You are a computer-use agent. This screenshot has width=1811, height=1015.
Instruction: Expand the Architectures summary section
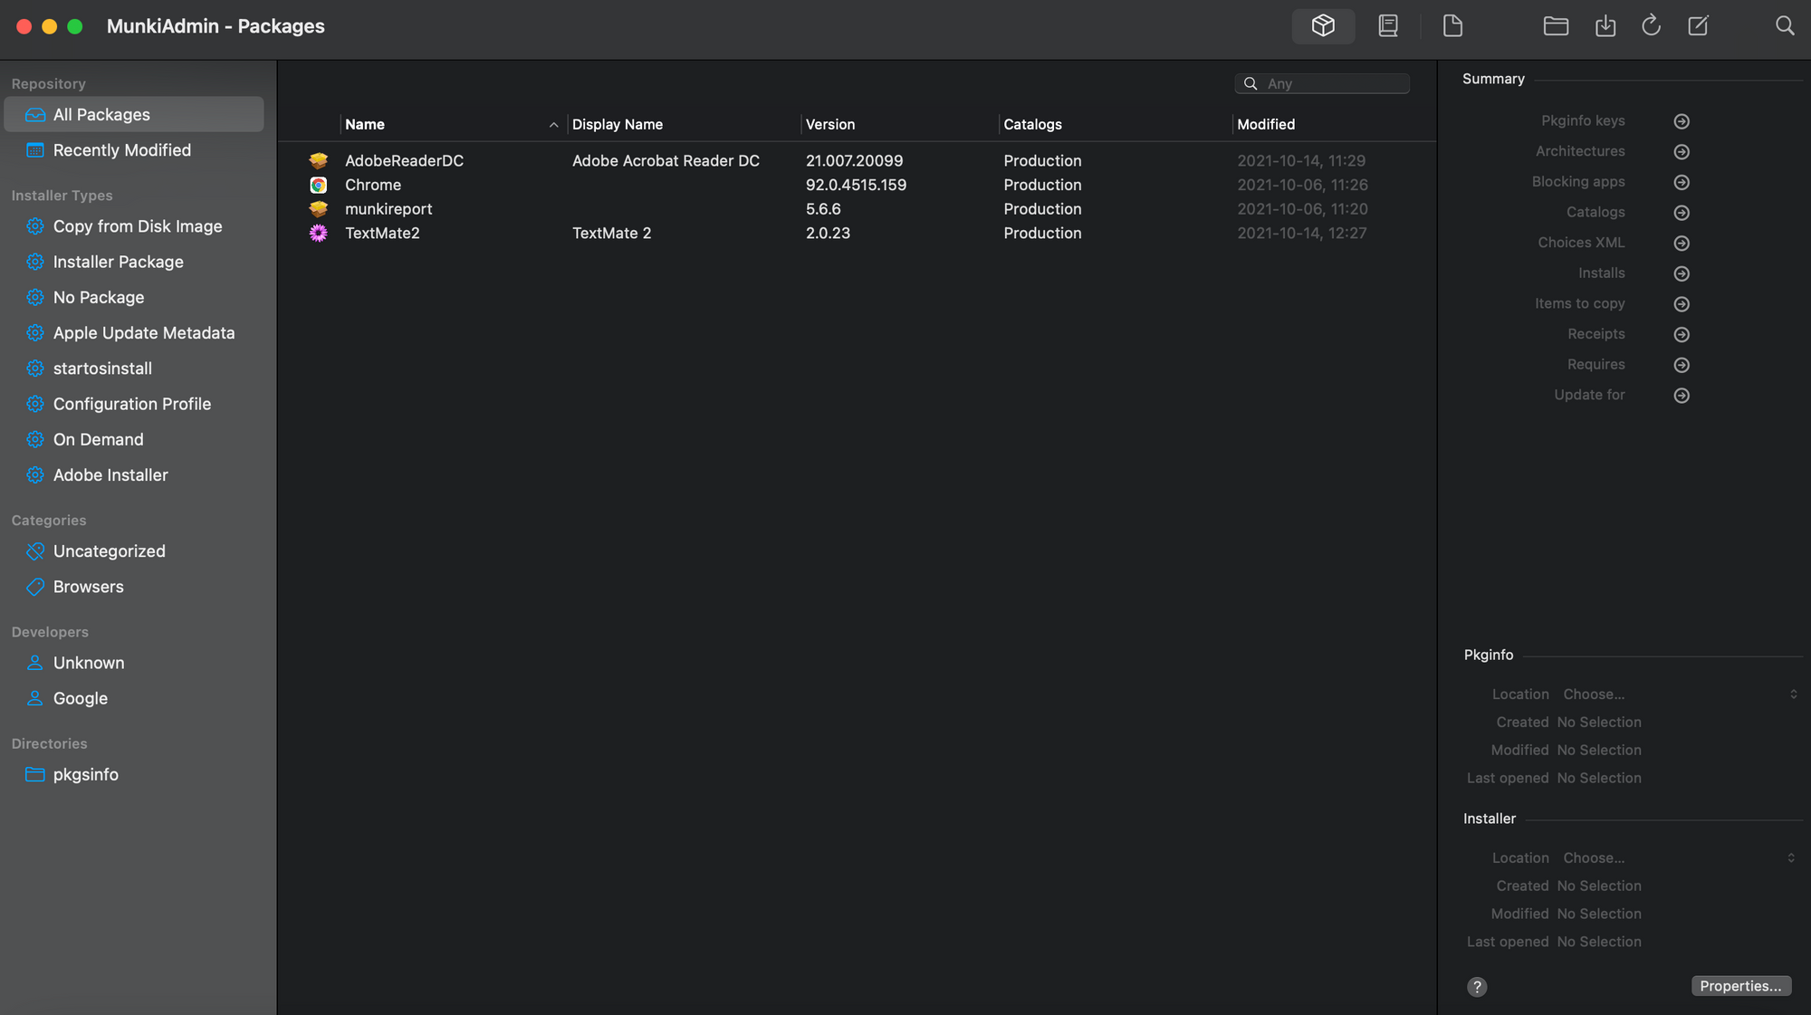coord(1681,152)
